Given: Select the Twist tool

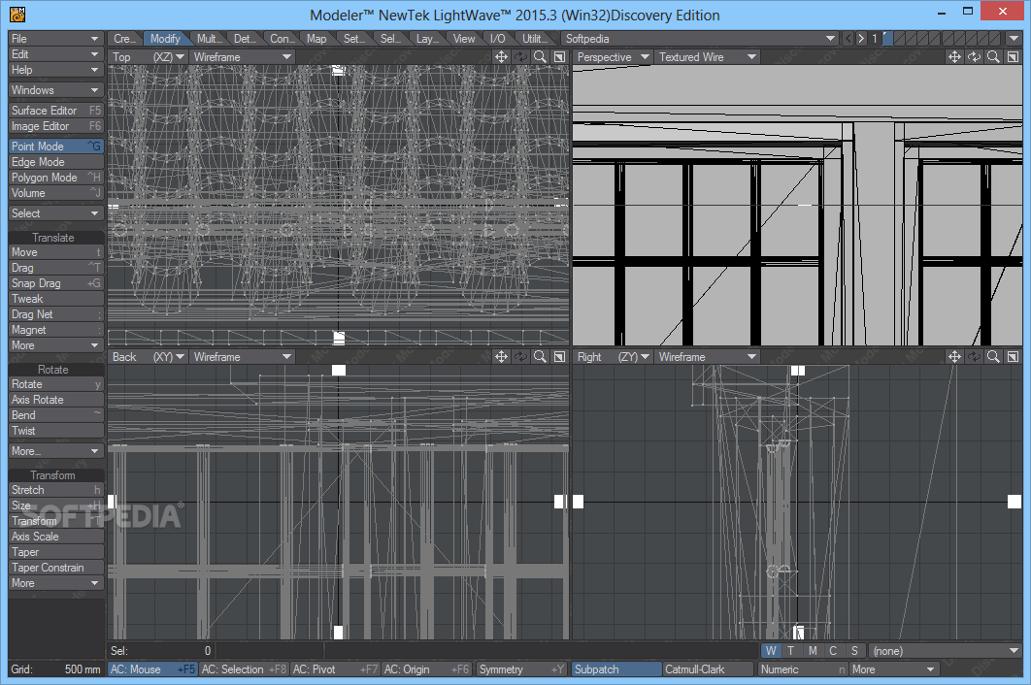Looking at the screenshot, I should pyautogui.click(x=56, y=431).
